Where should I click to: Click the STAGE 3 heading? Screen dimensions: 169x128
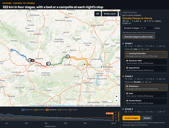coord(129,109)
